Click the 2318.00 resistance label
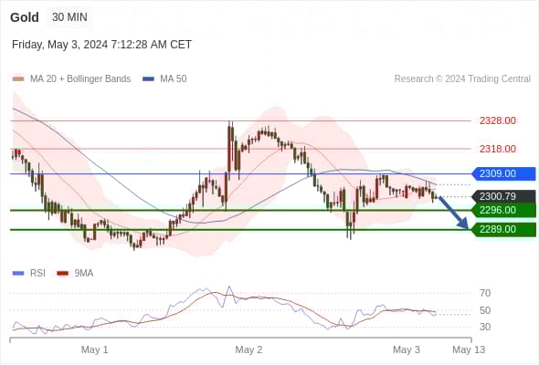Viewport: 539px width, 365px height. tap(497, 149)
